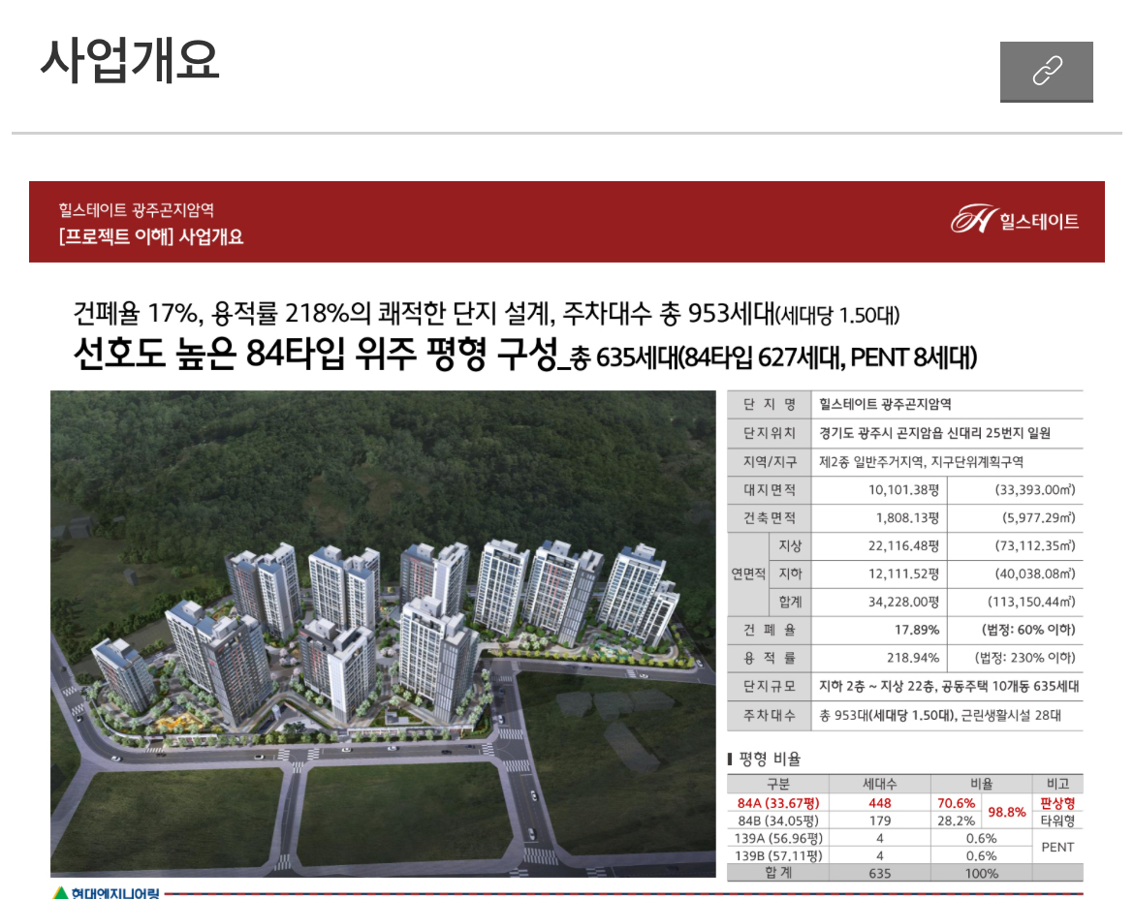
Task: Click the 용적률 218.94% value
Action: click(913, 658)
